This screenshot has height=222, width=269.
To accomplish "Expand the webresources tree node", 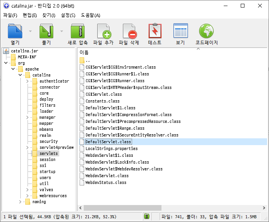I will [x=27, y=196].
